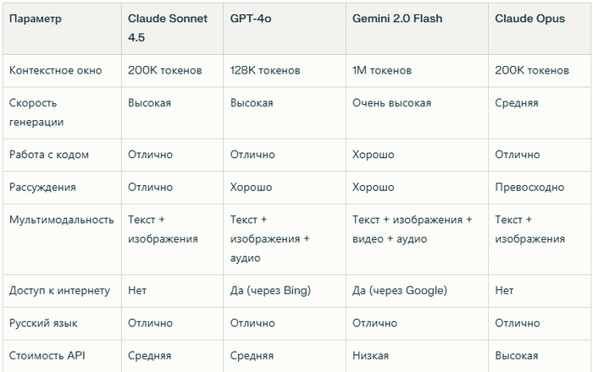This screenshot has width=593, height=372.
Task: Click the "Низкая" API cost cell
Action: tap(371, 355)
